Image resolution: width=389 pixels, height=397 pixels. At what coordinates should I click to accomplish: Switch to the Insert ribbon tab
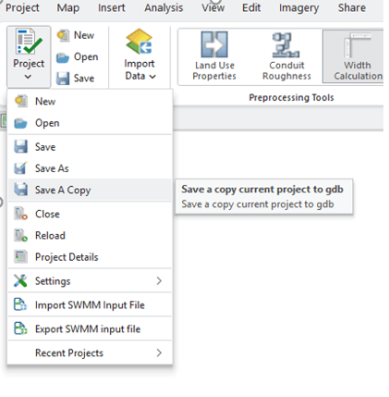(112, 8)
